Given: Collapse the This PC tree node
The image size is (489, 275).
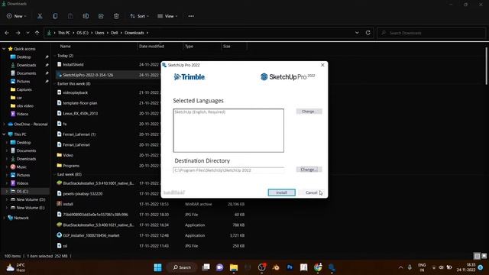Looking at the screenshot, I should coord(4,134).
